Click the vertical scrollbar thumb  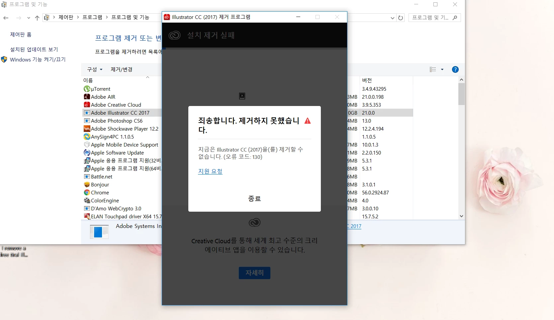[x=461, y=94]
